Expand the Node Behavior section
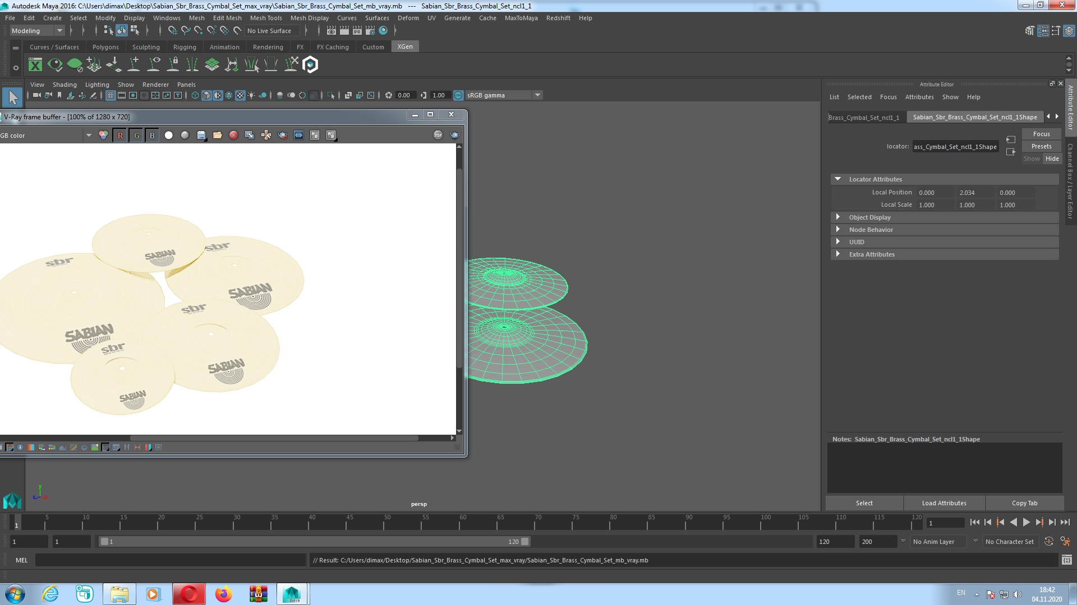1077x605 pixels. tap(945, 230)
